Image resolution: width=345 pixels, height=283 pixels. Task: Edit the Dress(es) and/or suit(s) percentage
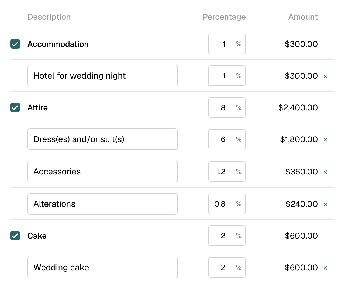(x=227, y=139)
